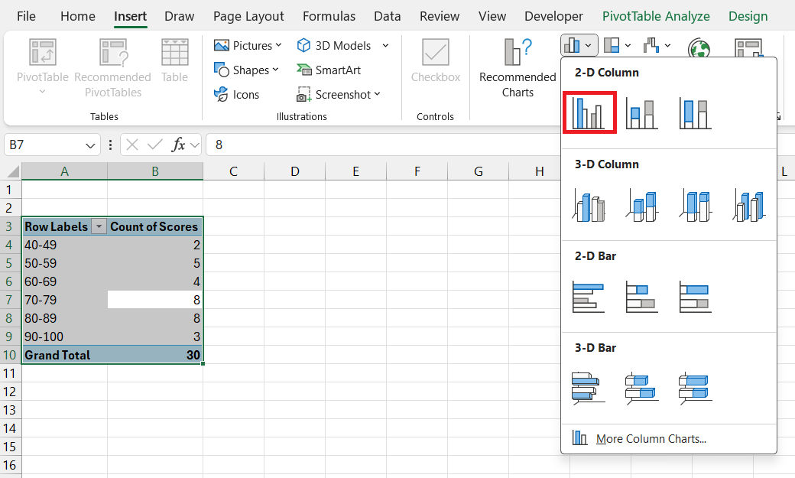Viewport: 795px width, 478px height.
Task: Insert the 3-D 100% Stacked Bar chart
Action: (695, 389)
